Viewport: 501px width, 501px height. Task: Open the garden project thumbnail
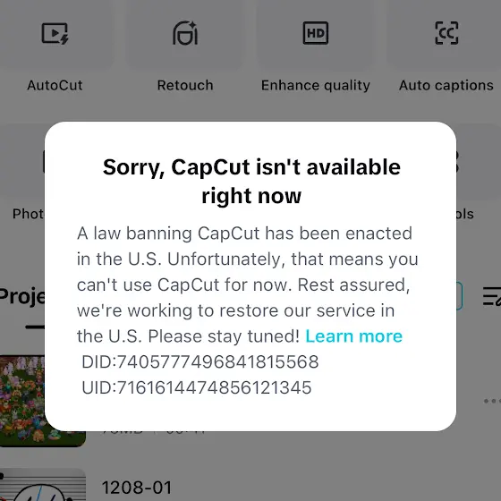click(x=22, y=401)
